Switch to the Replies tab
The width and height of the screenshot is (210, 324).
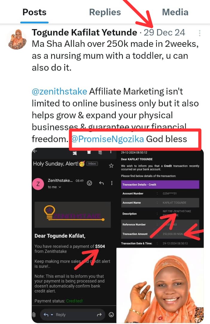(105, 12)
